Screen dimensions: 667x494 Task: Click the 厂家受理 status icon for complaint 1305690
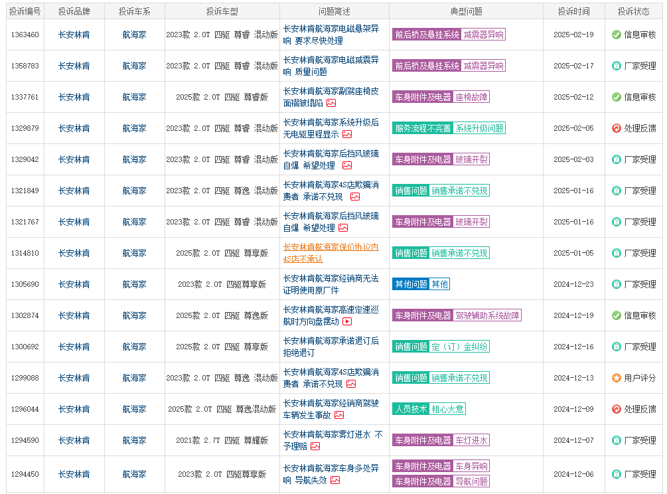point(617,284)
